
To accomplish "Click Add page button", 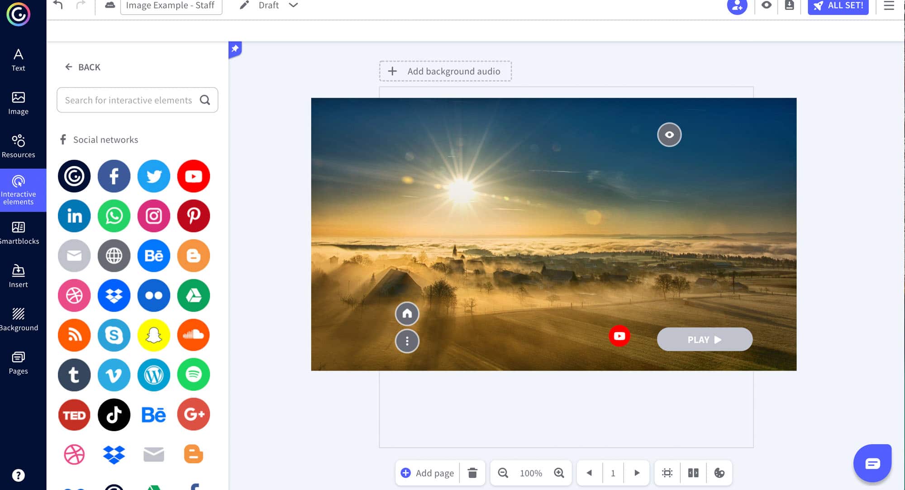I will (428, 473).
